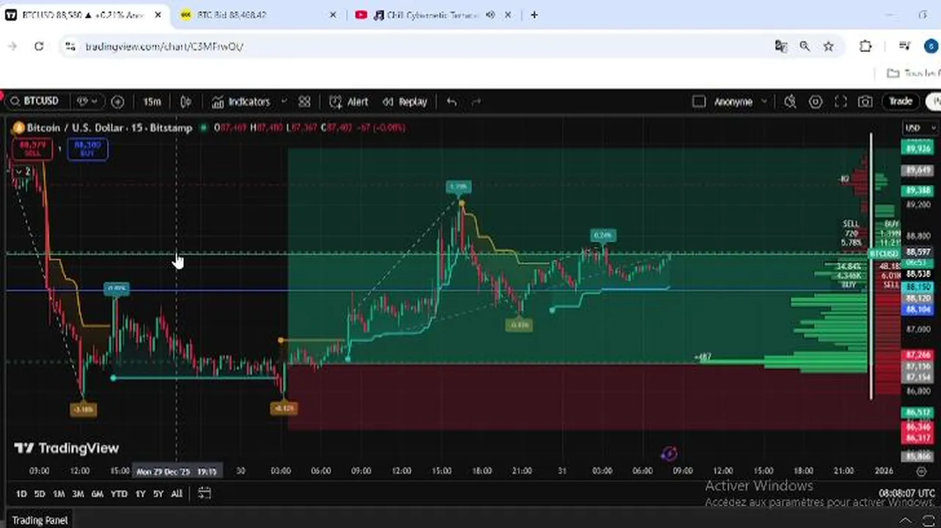This screenshot has height=528, width=941.
Task: Open the quick search magnifier in the chart toolbar
Action: 790,102
